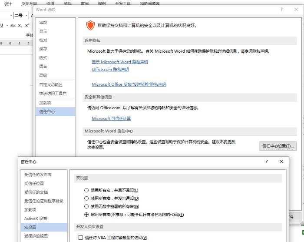Select 宏设置 in trust center

click(44, 227)
